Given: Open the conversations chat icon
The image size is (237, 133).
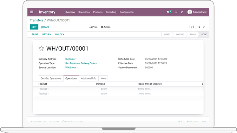Looking at the screenshot, I should pos(168,12).
